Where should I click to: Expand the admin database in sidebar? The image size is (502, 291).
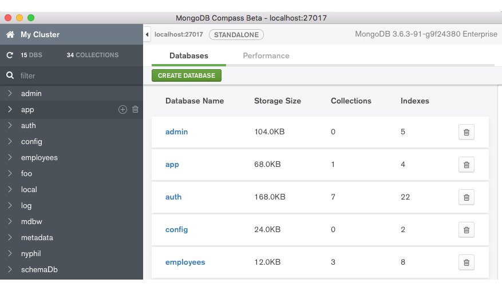[x=10, y=93]
